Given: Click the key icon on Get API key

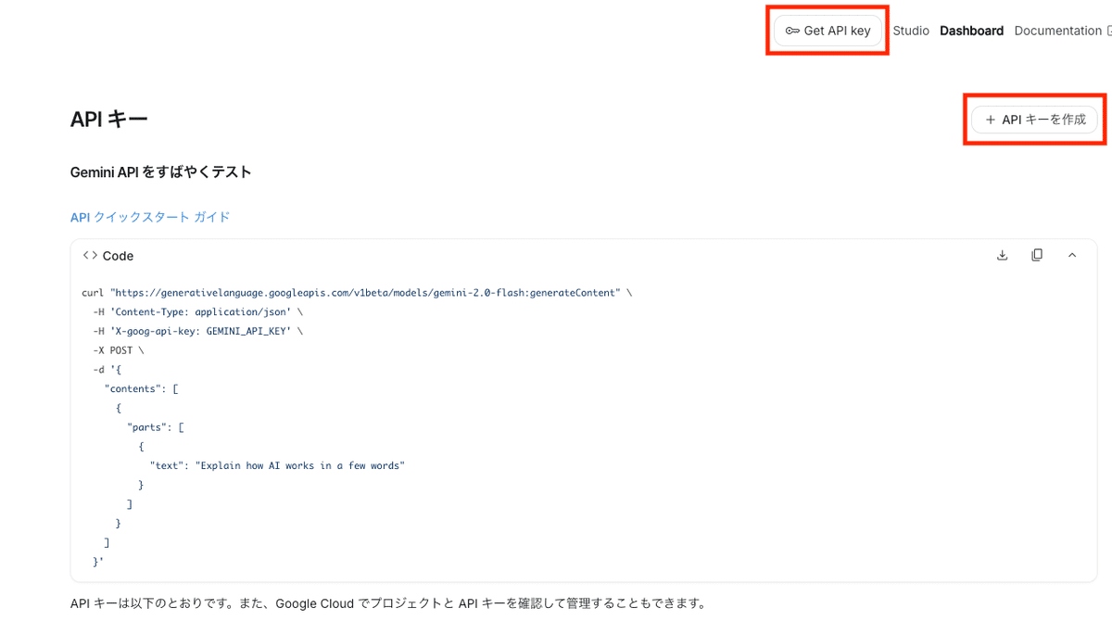Looking at the screenshot, I should [x=792, y=30].
